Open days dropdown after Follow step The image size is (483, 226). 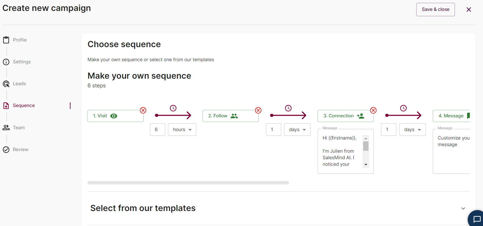[297, 130]
